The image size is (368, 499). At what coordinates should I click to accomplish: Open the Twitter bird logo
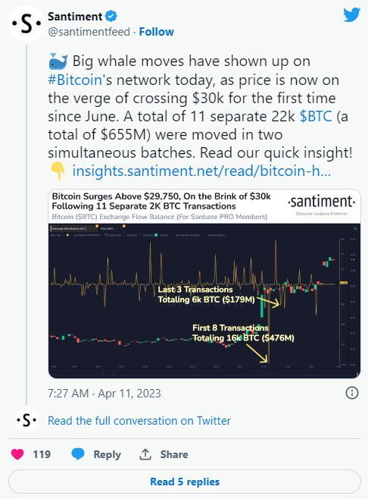pos(351,14)
